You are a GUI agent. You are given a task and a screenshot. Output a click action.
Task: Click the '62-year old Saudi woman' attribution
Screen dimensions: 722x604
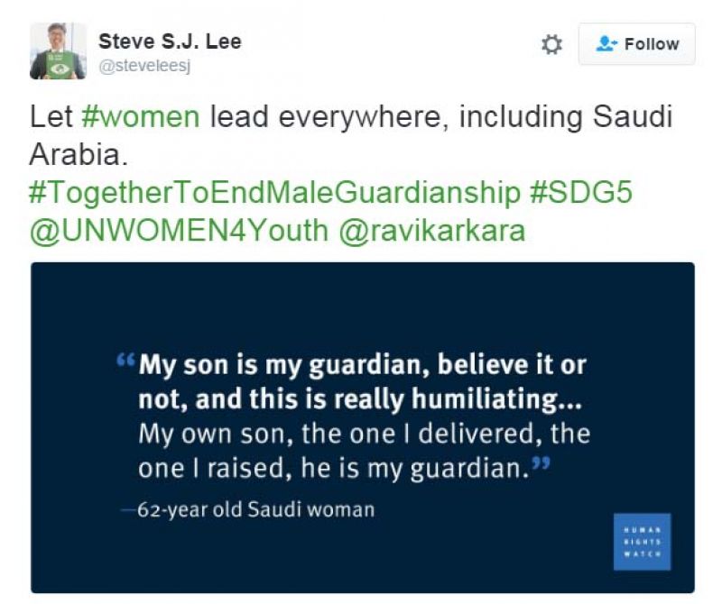[x=249, y=509]
